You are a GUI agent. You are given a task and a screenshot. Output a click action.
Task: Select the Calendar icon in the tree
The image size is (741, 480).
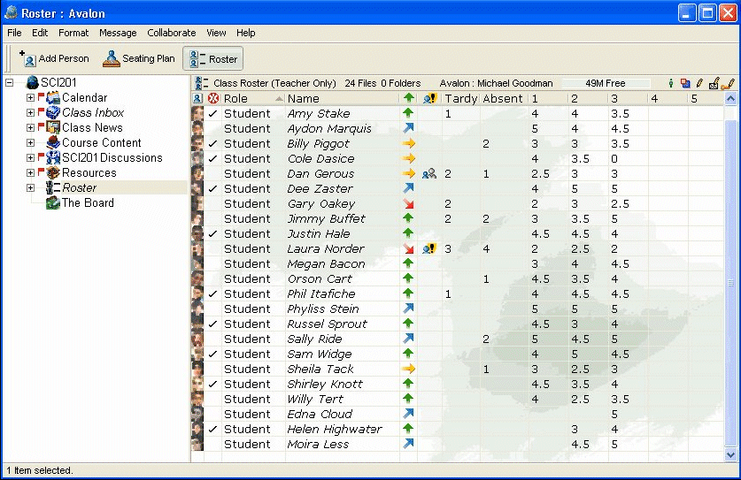click(53, 98)
